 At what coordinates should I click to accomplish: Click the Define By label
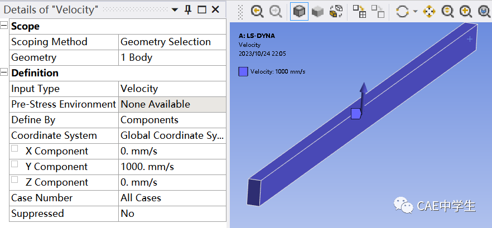click(33, 120)
